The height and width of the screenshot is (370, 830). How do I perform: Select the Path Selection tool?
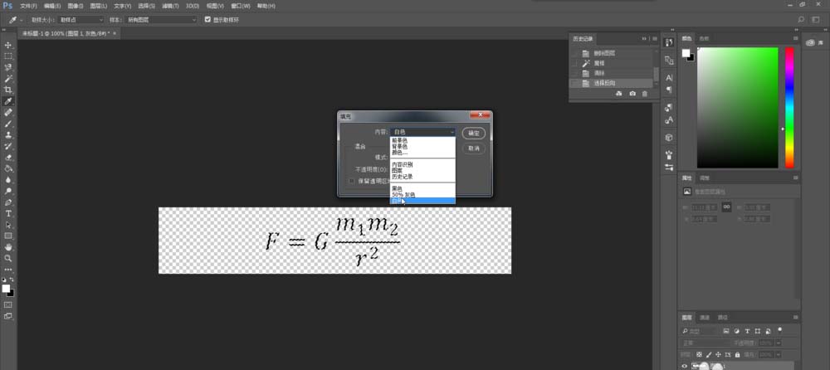8,225
